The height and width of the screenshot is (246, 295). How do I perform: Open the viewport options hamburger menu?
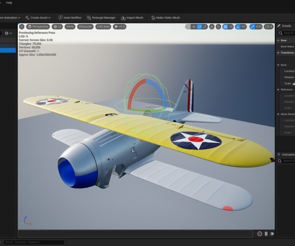[x=22, y=27]
